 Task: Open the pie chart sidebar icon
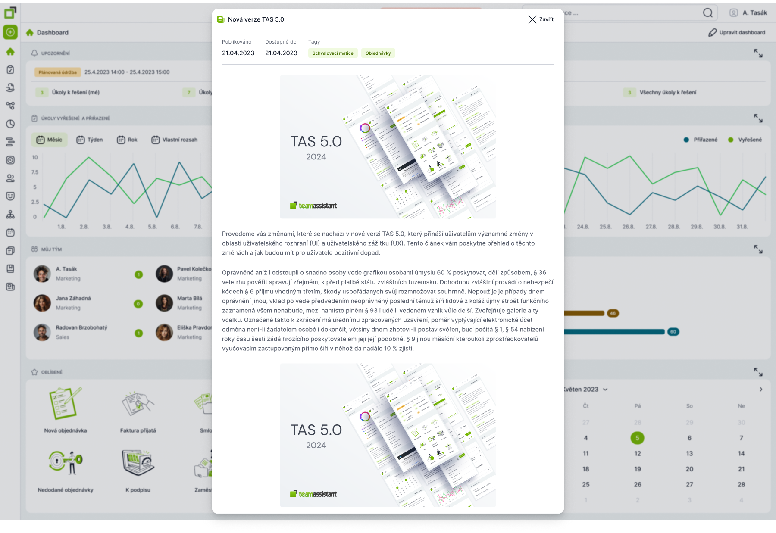[x=10, y=124]
